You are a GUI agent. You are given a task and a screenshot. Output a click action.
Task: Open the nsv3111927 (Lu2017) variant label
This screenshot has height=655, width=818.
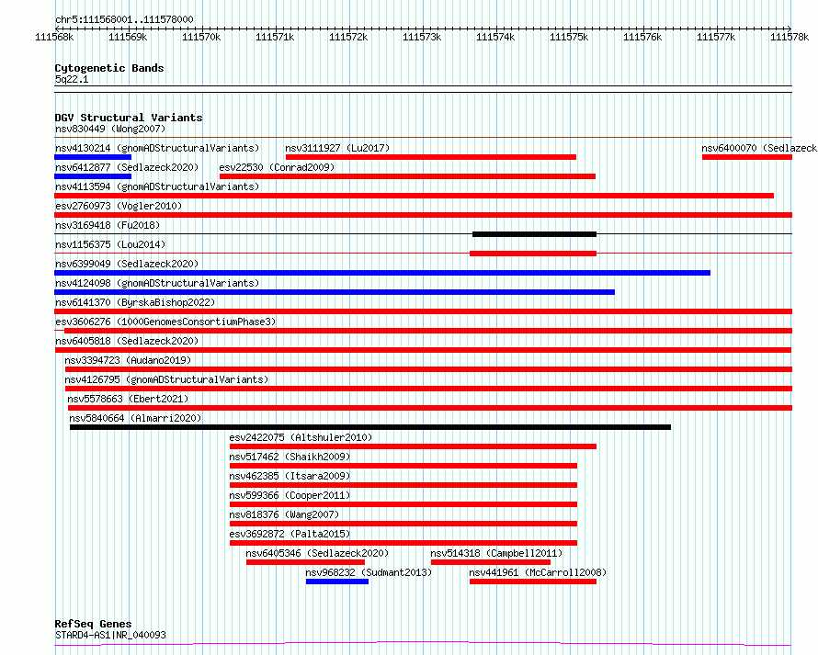(337, 148)
